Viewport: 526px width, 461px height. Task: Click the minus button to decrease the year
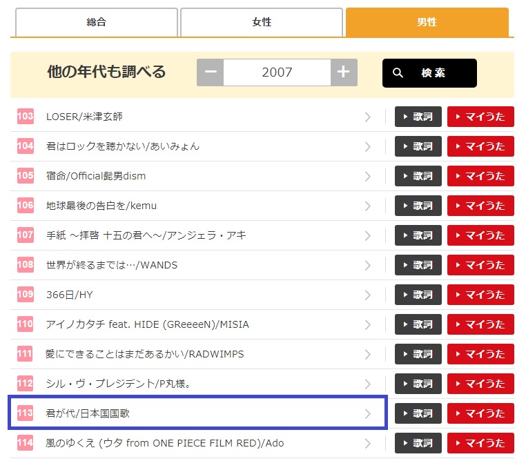(x=211, y=72)
